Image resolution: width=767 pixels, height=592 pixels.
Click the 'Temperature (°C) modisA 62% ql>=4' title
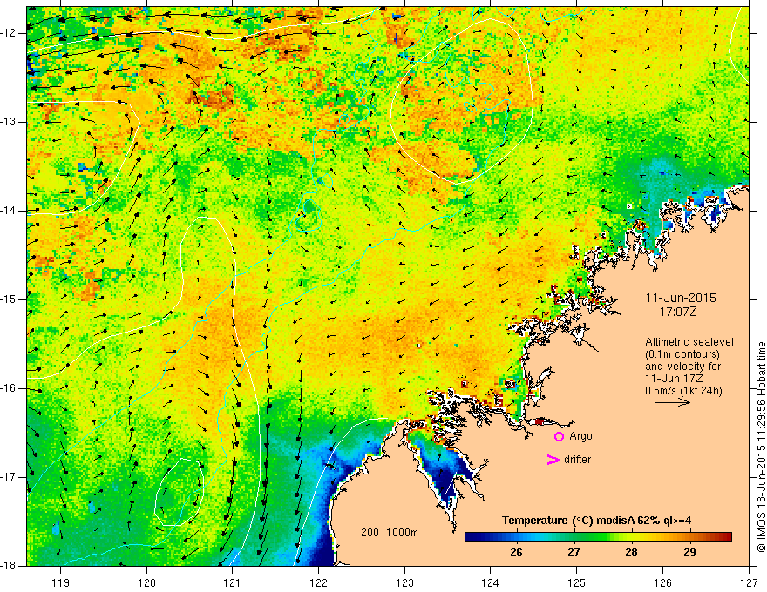pyautogui.click(x=597, y=521)
